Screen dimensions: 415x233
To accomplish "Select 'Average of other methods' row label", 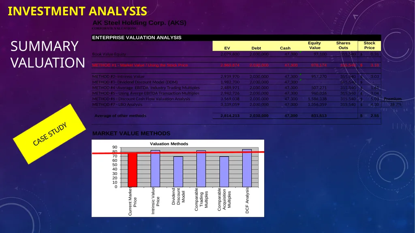I will pyautogui.click(x=120, y=116).
